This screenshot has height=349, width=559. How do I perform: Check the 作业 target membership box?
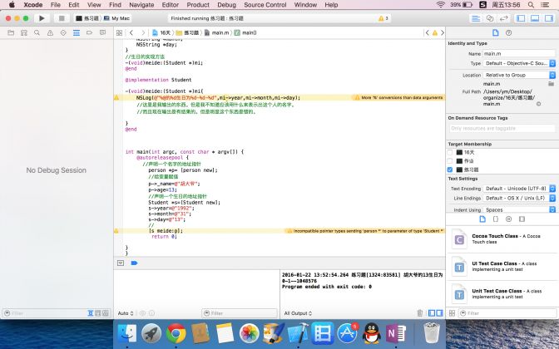[x=450, y=161]
